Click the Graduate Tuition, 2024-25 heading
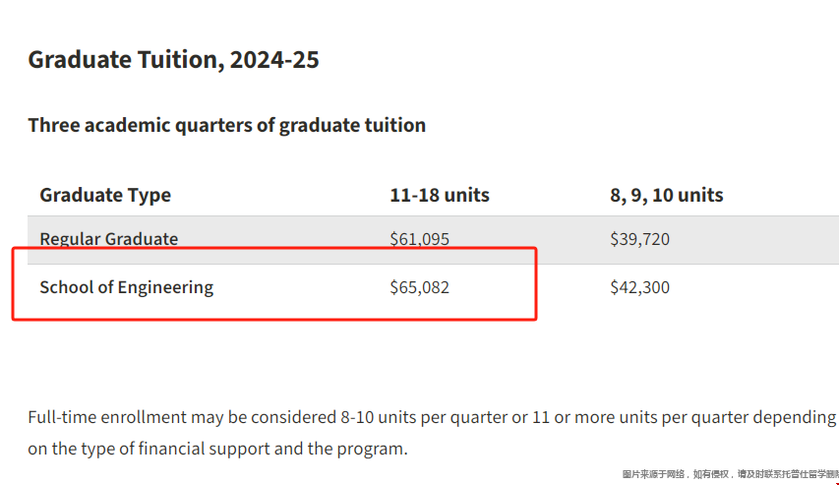This screenshot has width=839, height=485. (173, 59)
